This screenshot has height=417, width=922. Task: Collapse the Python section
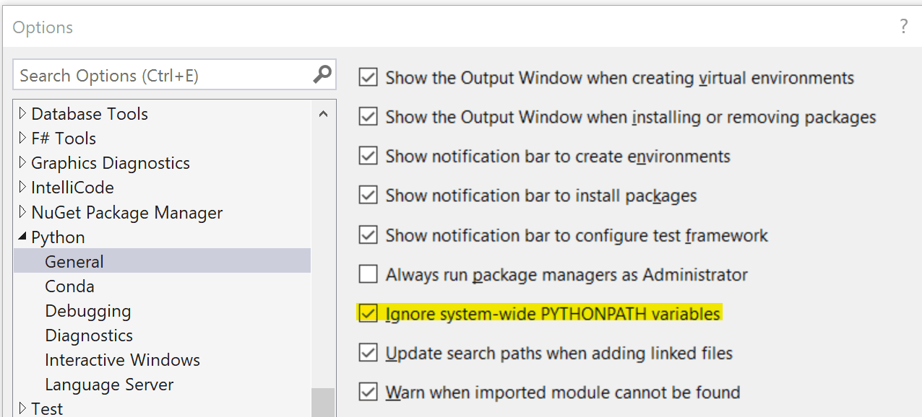coord(22,237)
